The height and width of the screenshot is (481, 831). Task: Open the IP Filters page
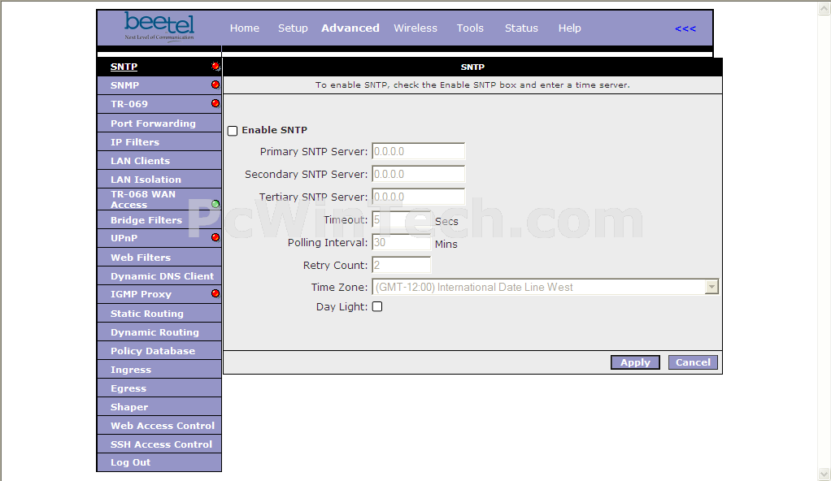135,142
